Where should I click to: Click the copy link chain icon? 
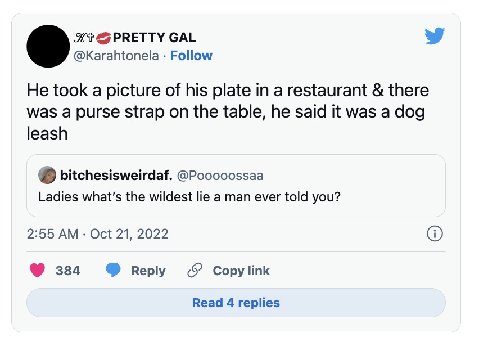point(195,271)
